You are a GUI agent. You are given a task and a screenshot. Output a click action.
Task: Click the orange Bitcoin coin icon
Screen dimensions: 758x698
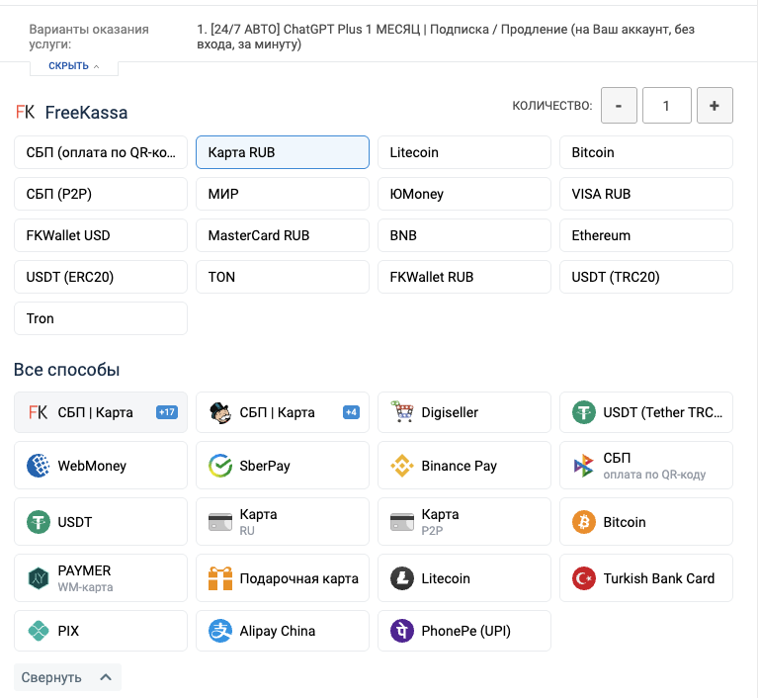coord(583,522)
